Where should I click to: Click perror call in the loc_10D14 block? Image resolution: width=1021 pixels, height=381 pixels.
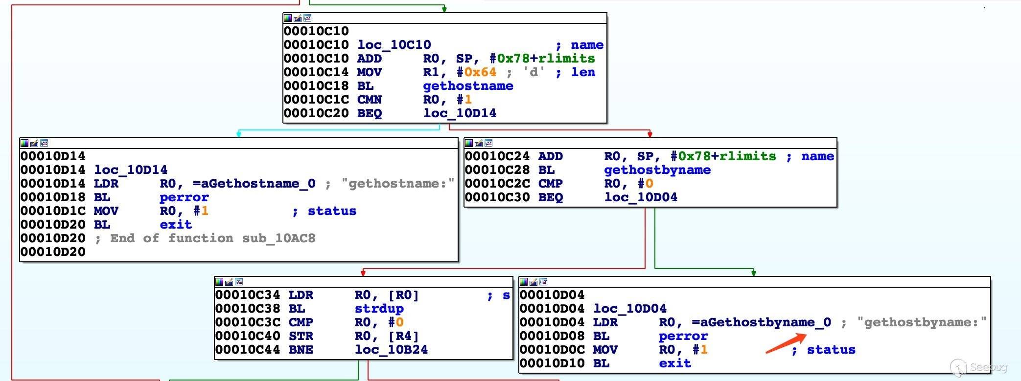coord(184,197)
